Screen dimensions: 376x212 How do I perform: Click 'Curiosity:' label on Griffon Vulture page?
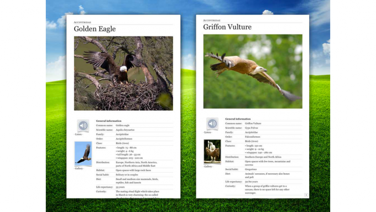click(x=230, y=186)
